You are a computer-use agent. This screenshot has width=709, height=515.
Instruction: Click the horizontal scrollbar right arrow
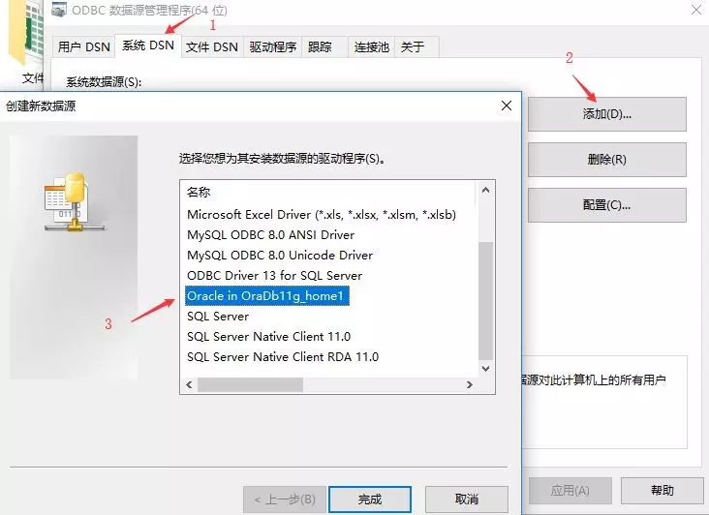(x=470, y=384)
